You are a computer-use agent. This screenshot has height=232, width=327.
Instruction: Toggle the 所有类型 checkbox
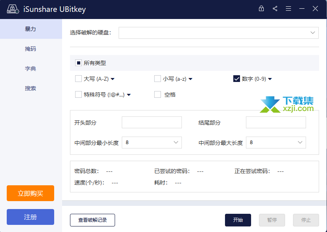[x=78, y=63]
